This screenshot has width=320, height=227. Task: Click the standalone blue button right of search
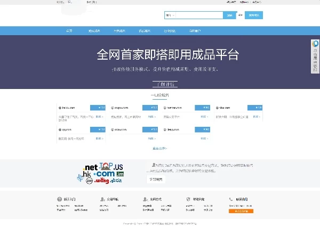(x=254, y=15)
